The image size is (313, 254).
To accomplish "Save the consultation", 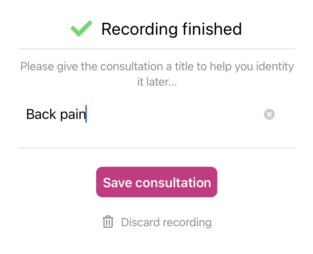I will [157, 182].
